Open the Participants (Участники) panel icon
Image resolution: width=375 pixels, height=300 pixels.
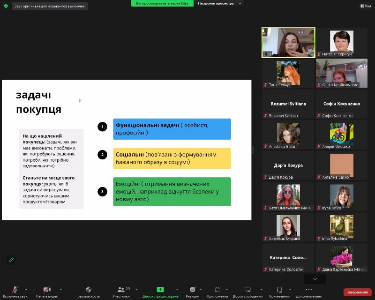coord(121,290)
